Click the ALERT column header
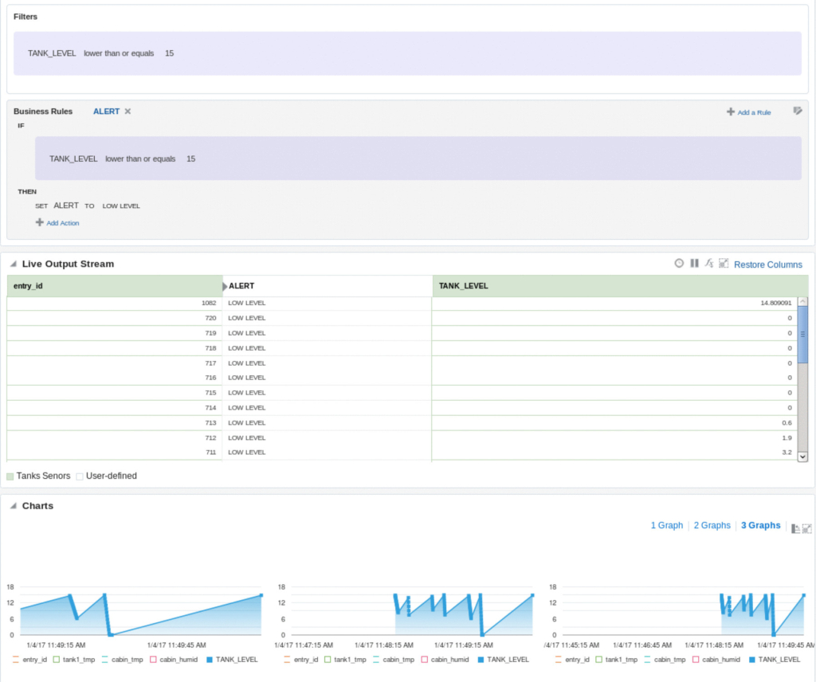 [x=328, y=286]
